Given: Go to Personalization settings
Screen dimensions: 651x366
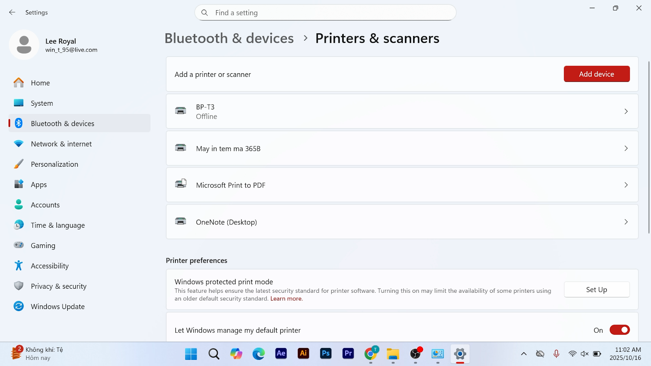Looking at the screenshot, I should tap(55, 164).
